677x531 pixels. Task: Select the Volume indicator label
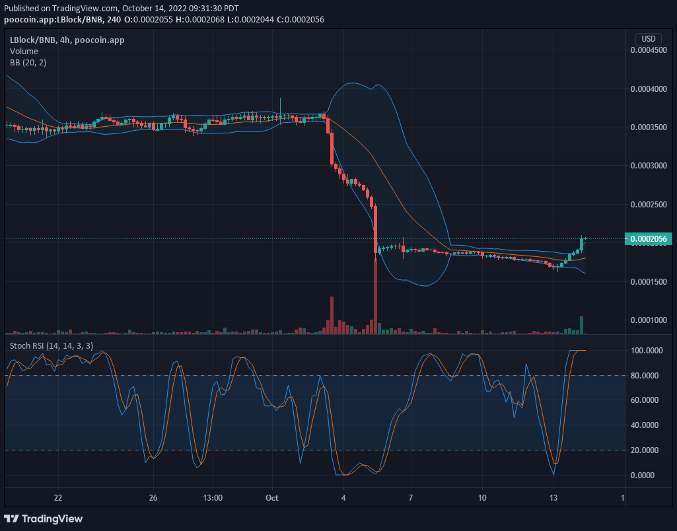24,52
